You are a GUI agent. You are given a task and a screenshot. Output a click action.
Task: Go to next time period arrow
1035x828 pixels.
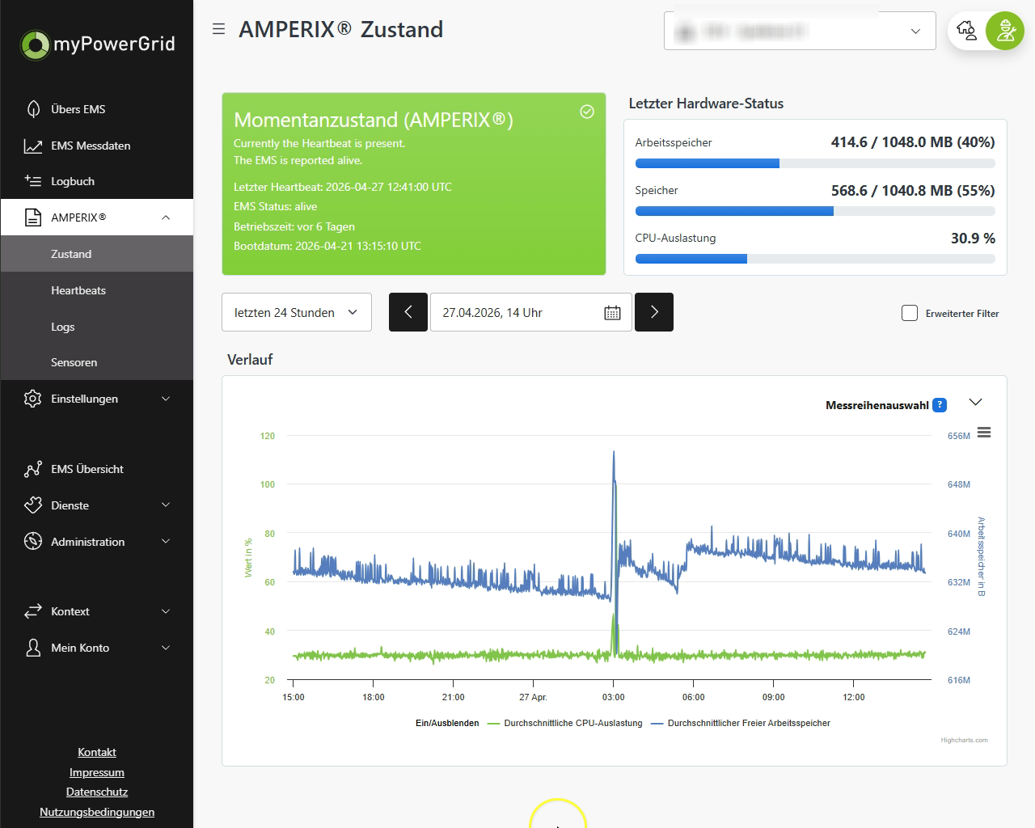tap(654, 312)
